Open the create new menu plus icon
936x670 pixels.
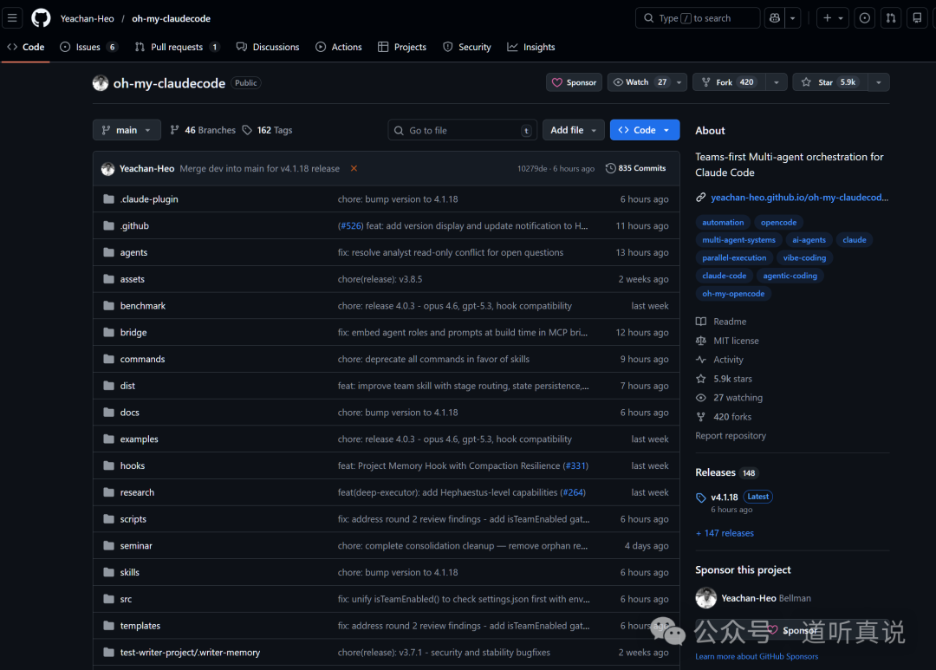828,17
